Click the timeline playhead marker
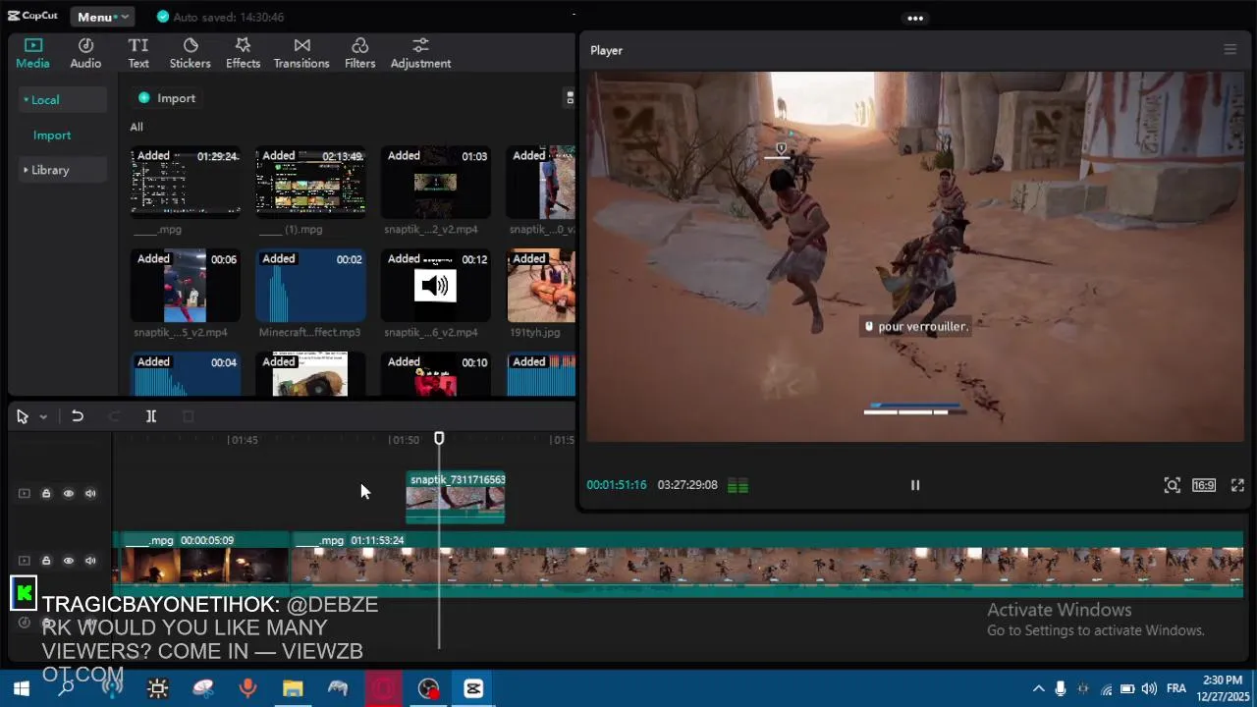1257x707 pixels. coord(439,439)
